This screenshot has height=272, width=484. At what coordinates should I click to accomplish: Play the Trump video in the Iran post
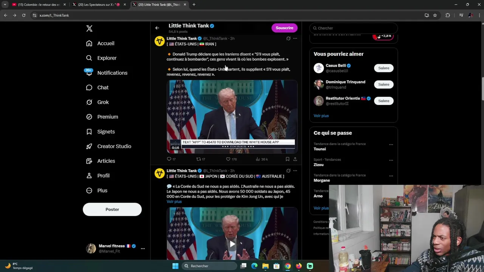click(232, 117)
